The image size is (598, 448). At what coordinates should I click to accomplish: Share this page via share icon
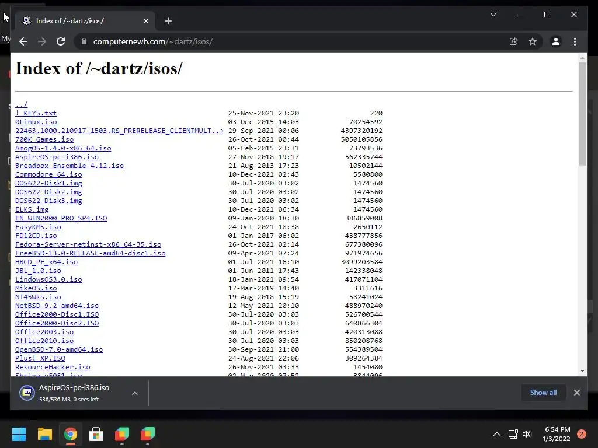click(514, 41)
